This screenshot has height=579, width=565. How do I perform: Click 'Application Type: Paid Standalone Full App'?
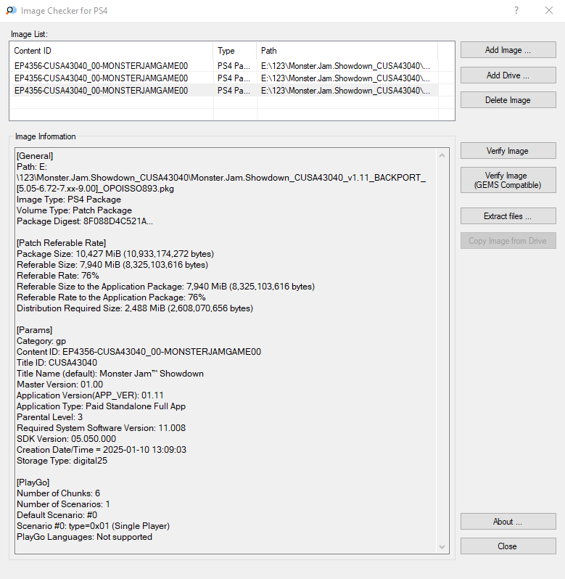(x=101, y=406)
